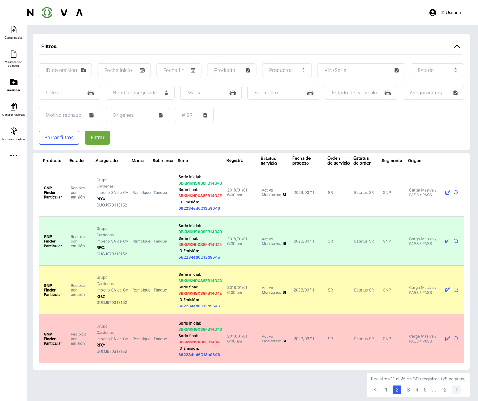Viewport: 478px width, 401px height.
Task: Click the Marca column header
Action: [138, 161]
